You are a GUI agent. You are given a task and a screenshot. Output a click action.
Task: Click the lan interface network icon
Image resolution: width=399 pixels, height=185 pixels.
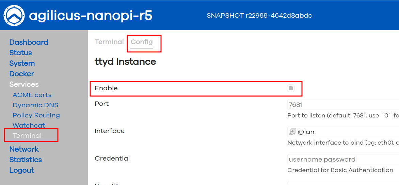pyautogui.click(x=292, y=132)
